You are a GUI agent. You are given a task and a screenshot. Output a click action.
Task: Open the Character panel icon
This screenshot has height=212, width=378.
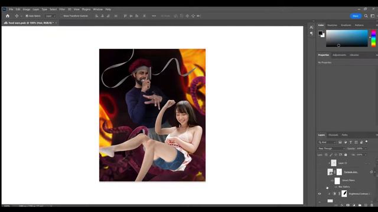[311, 27]
